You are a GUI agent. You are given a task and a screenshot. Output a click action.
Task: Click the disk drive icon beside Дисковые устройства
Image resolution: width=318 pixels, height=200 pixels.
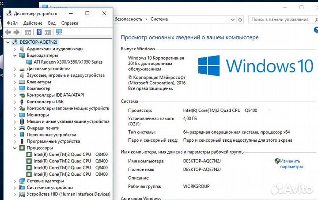coord(22,69)
